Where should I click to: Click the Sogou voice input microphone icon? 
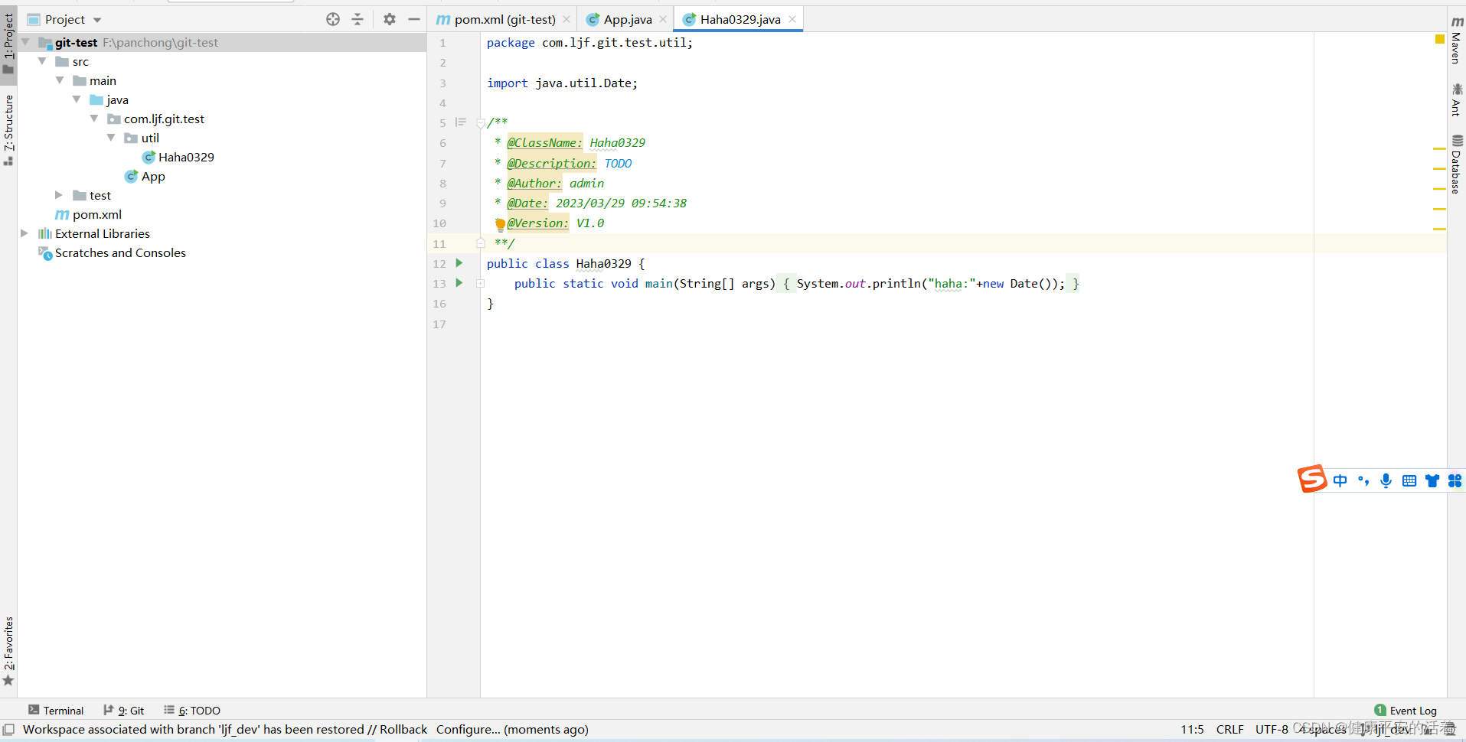[1386, 480]
